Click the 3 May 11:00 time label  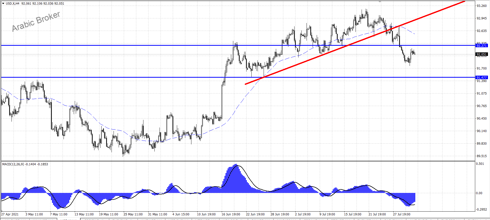(34, 214)
